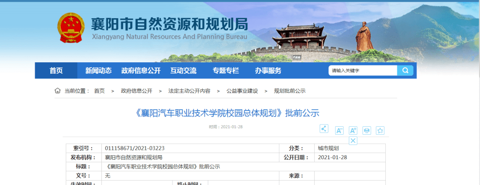480x185 pixels.
Task: Click the share icon
Action: tap(324, 129)
